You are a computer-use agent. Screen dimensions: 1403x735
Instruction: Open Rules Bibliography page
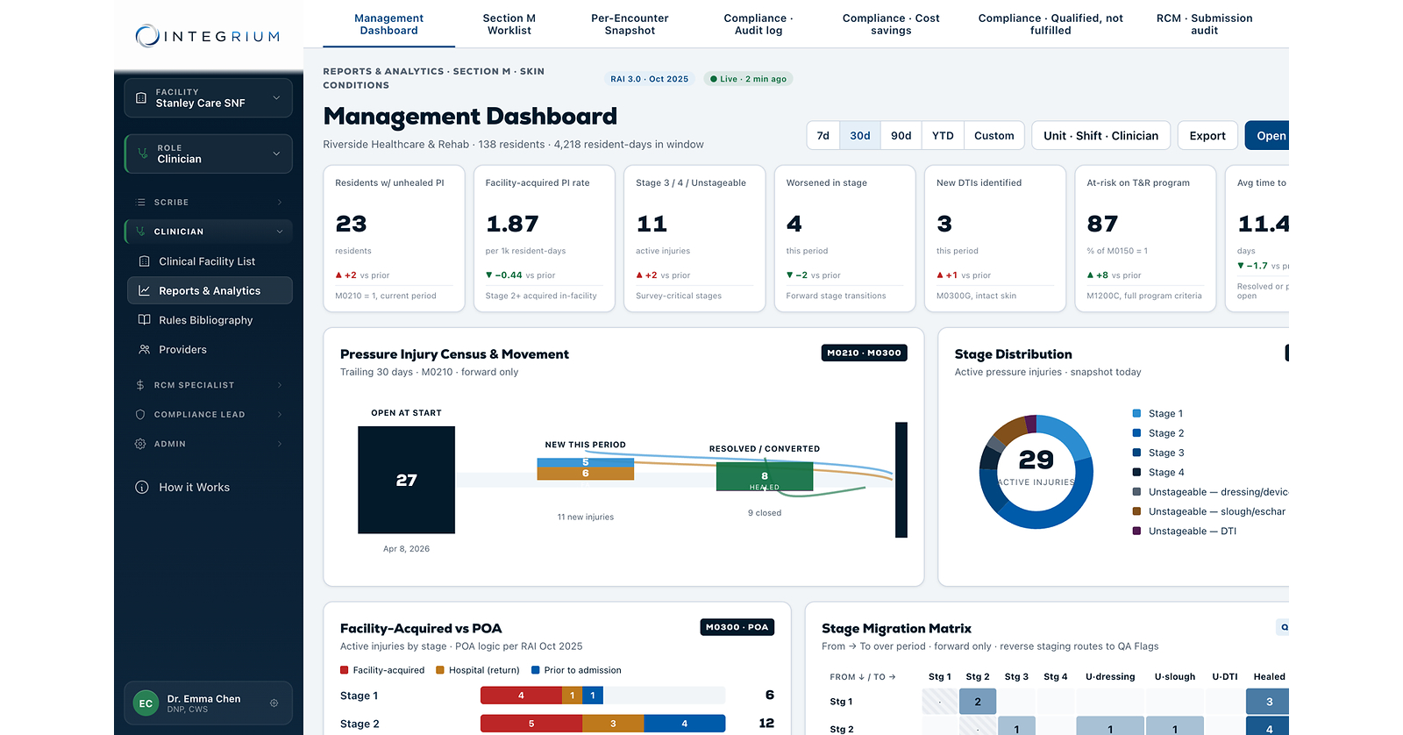click(x=210, y=320)
